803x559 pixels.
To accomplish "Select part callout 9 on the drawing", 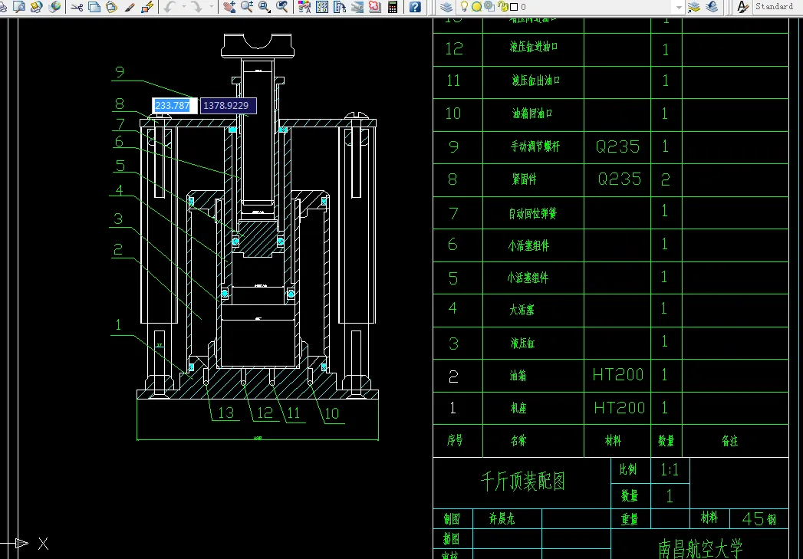I will (120, 72).
